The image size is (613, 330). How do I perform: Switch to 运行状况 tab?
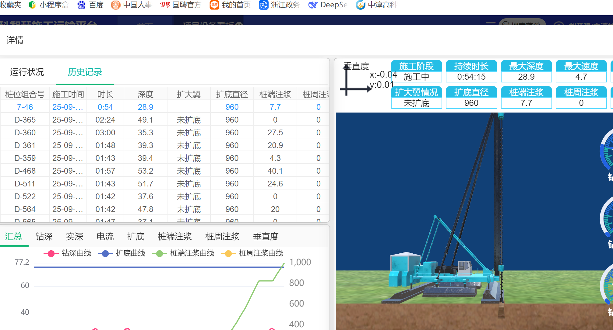pos(27,72)
